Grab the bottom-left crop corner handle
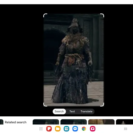Viewport: 133px width, 133px height. 45,105
